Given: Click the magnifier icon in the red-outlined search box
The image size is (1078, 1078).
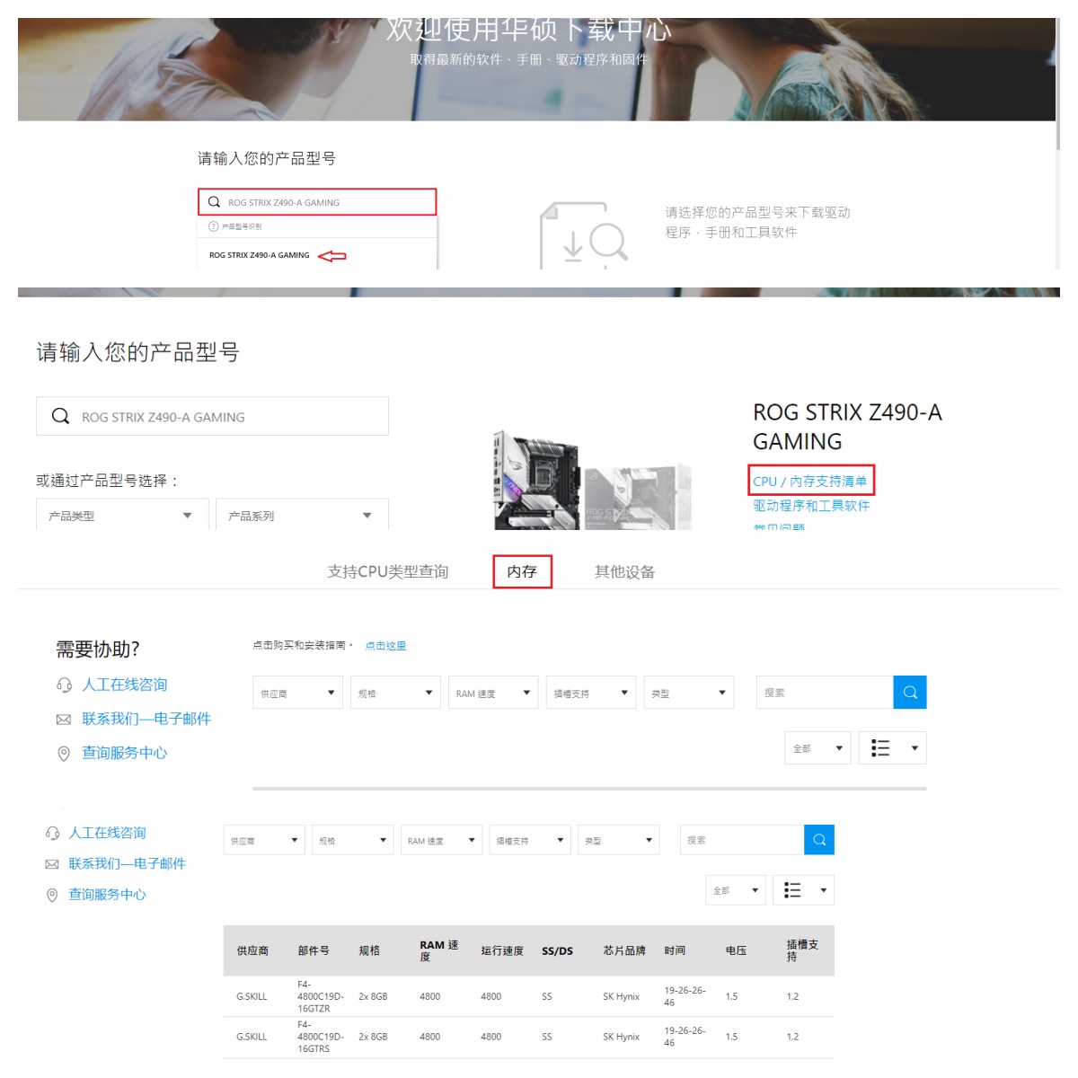Looking at the screenshot, I should pos(214,202).
